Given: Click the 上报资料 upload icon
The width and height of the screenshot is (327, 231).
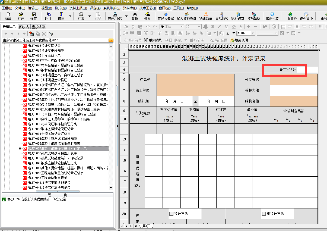Looking at the screenshot, I should 290,16.
